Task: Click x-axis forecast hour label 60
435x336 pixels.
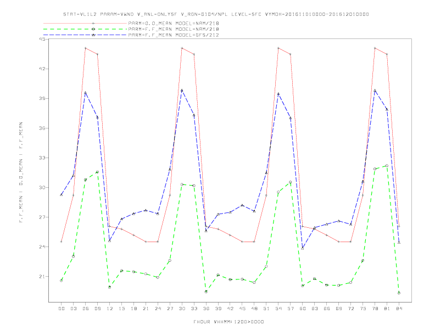Action: pos(303,309)
